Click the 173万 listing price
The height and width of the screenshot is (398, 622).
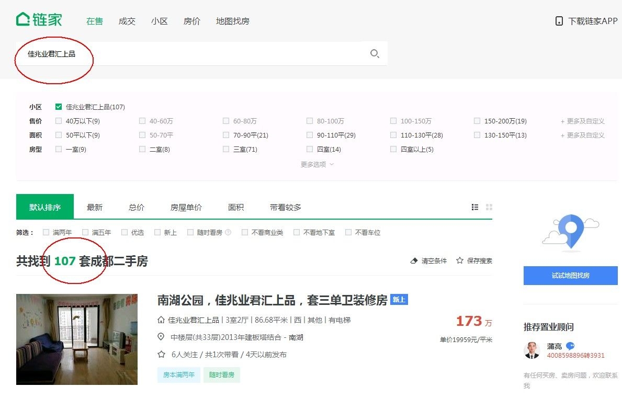[x=474, y=321]
